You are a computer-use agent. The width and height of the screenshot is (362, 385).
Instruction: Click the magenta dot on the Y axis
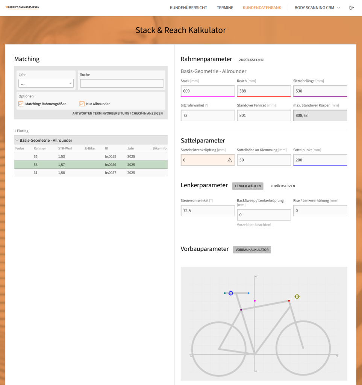pos(254,301)
